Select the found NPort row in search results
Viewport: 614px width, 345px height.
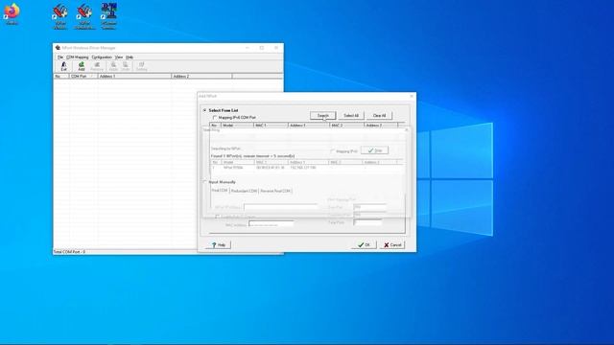[x=306, y=168]
